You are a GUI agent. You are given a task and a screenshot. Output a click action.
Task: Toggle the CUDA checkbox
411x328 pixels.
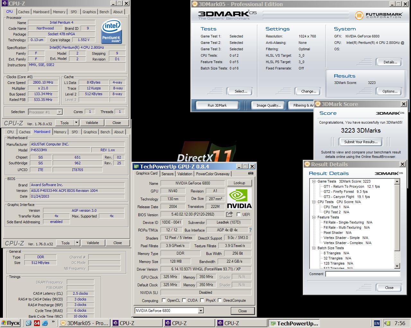point(184,300)
